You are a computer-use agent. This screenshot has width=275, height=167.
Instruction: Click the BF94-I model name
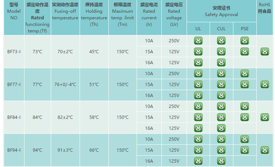click(x=14, y=150)
